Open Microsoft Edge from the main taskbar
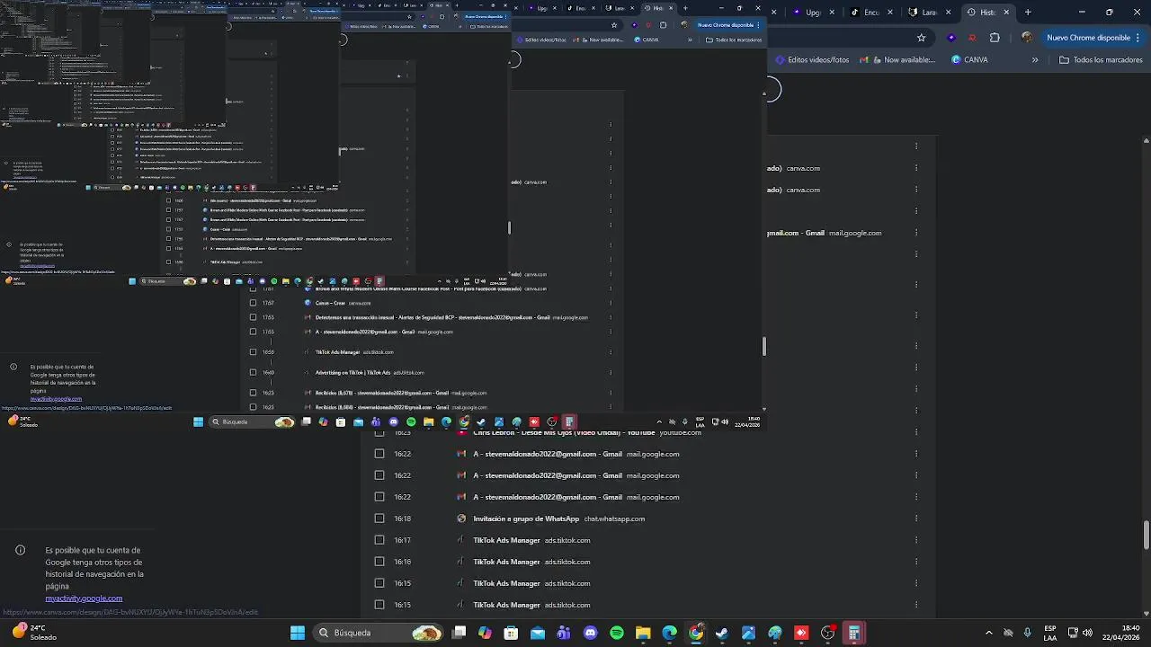This screenshot has width=1151, height=647. pos(669,633)
